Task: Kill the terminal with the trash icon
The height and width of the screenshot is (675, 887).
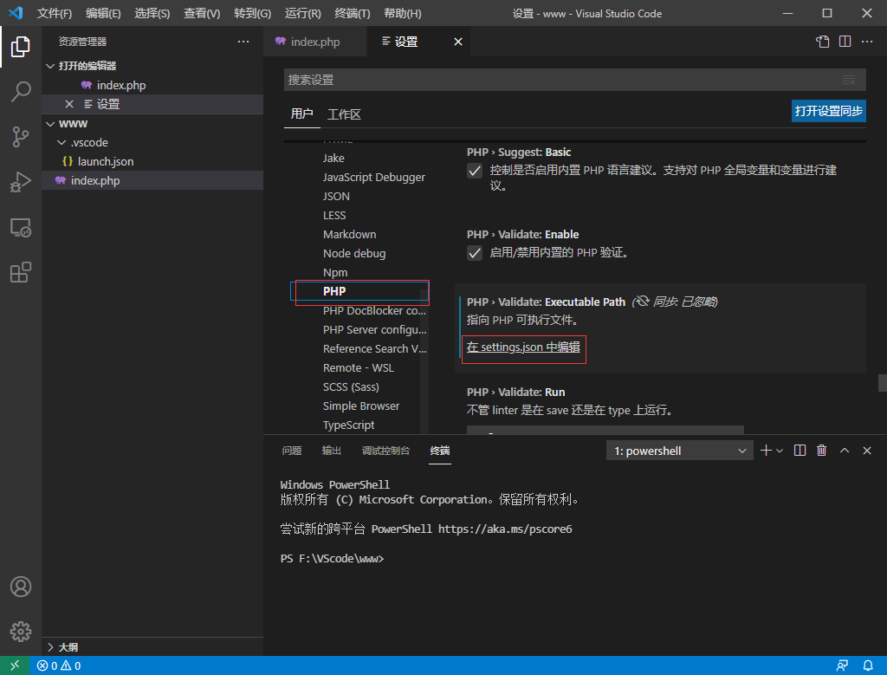Action: pos(821,450)
